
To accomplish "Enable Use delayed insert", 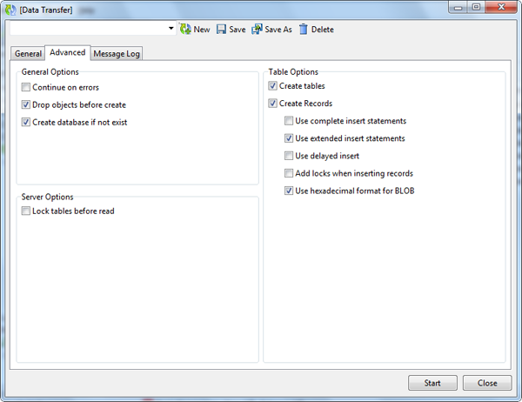I will coord(289,156).
